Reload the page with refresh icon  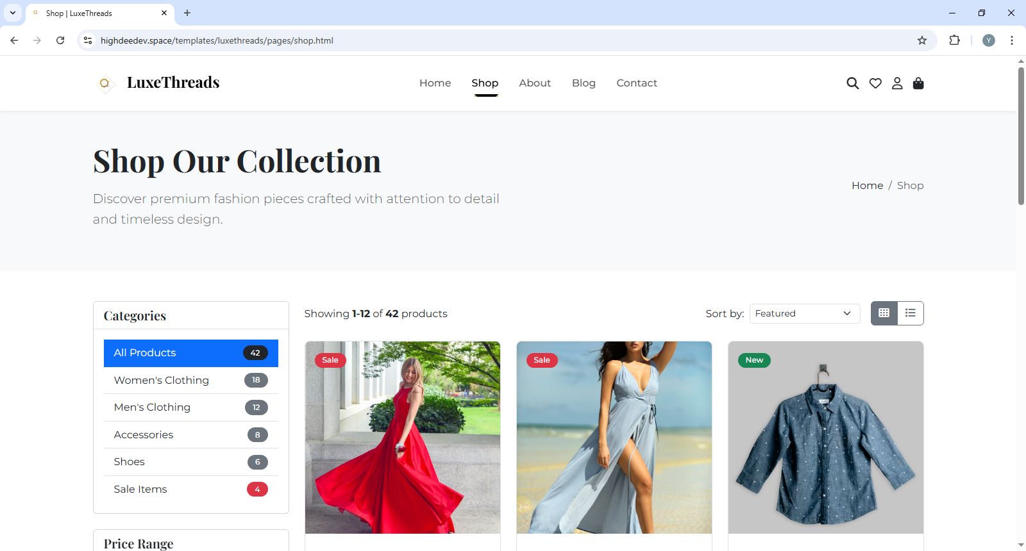tap(60, 40)
